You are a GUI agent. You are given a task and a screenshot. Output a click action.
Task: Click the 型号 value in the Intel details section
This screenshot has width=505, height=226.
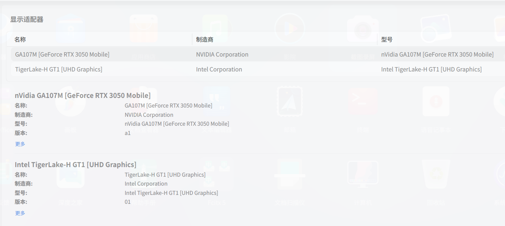click(171, 193)
